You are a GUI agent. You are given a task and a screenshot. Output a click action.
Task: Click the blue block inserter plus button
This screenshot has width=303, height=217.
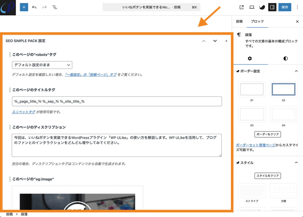pyautogui.click(x=24, y=7)
